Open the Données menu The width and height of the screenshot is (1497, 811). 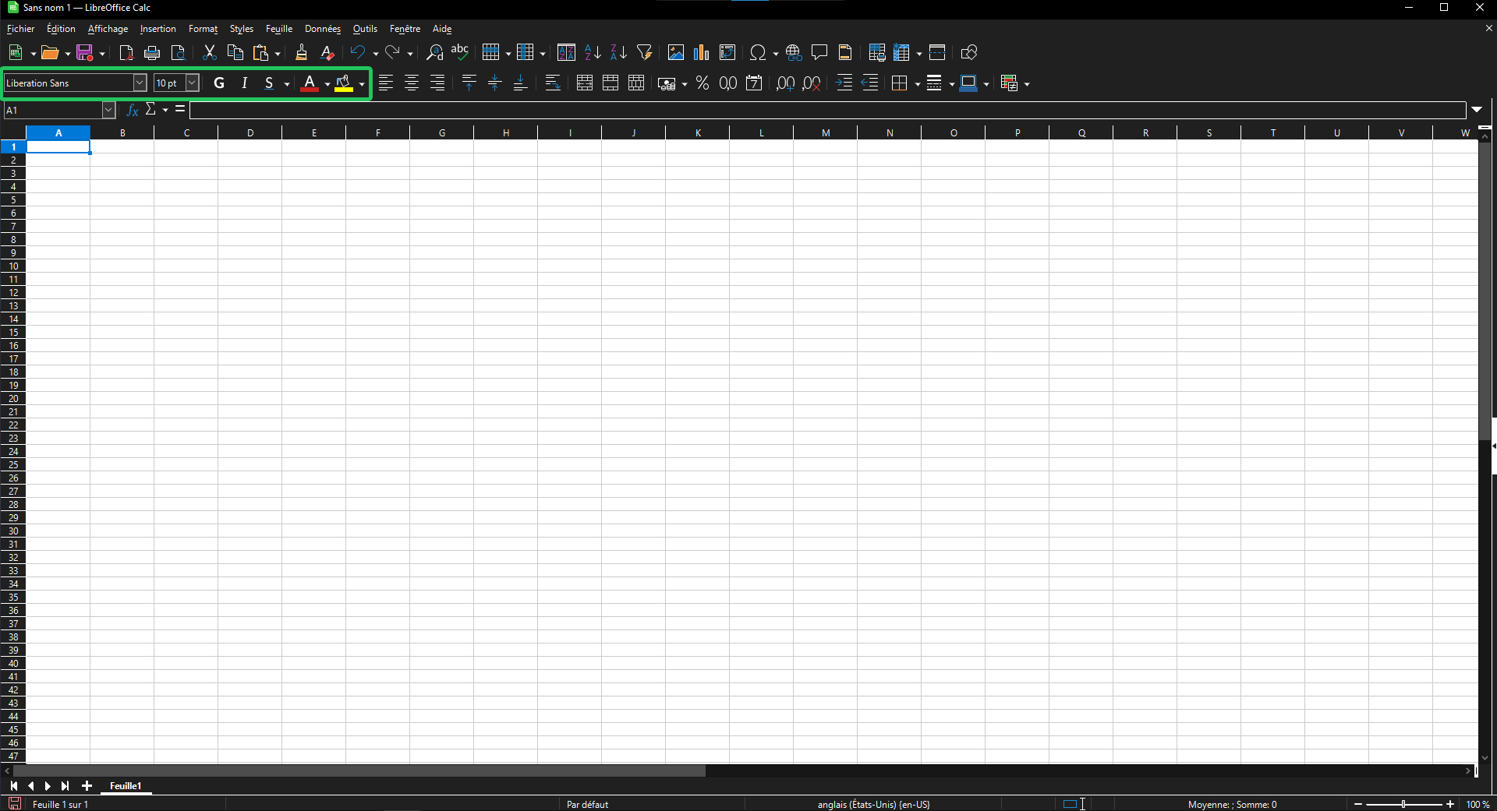[x=323, y=29]
